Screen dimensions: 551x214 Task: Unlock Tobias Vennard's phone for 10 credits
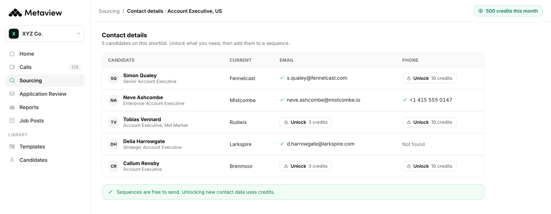click(429, 122)
